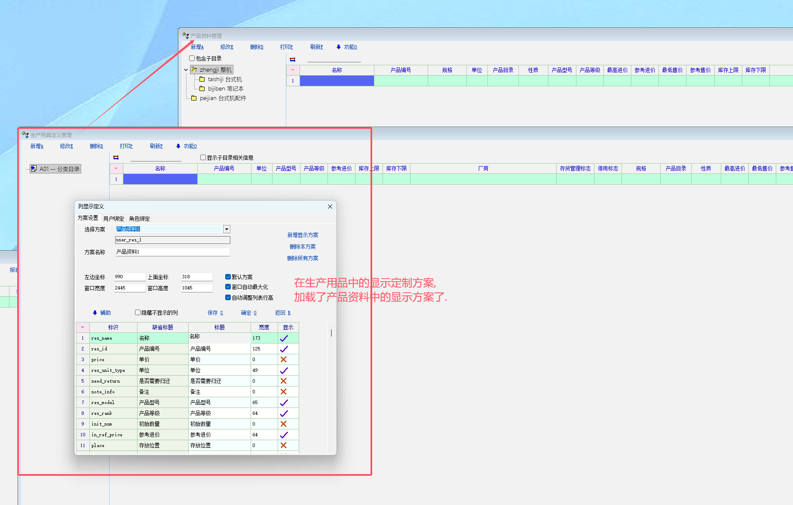Click the minus button in 生产用品定义管理 grid header
The height and width of the screenshot is (505, 793).
point(116,168)
